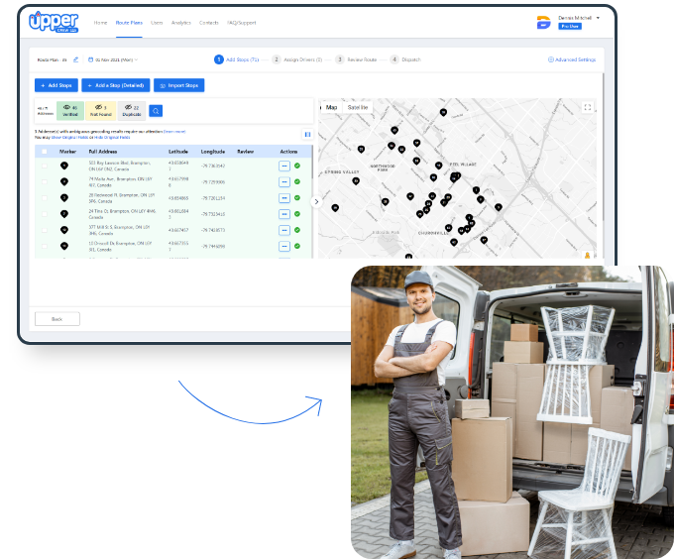Open the Contacts menu
Screen dimensions: 674x559
pyautogui.click(x=209, y=23)
